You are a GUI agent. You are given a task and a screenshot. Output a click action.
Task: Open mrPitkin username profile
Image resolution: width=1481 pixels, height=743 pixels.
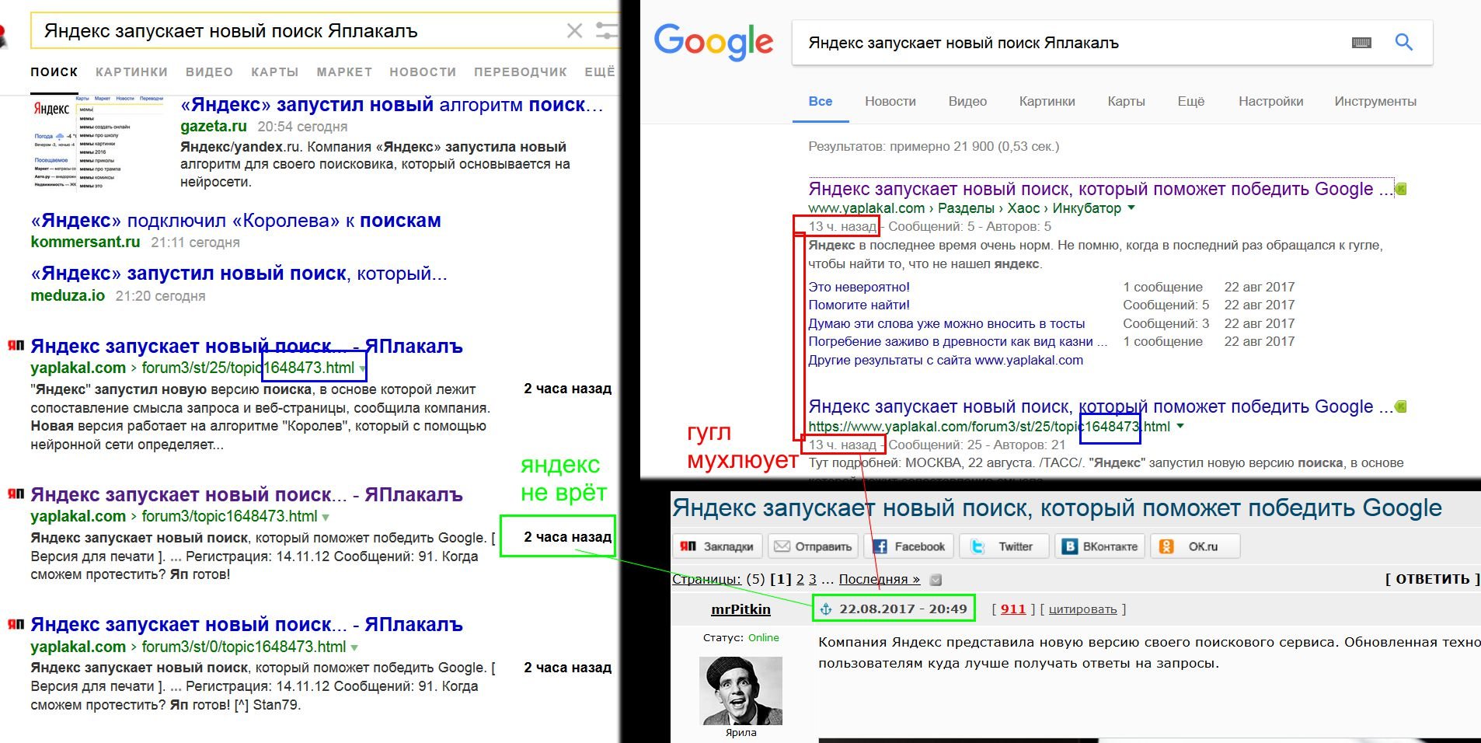[740, 609]
